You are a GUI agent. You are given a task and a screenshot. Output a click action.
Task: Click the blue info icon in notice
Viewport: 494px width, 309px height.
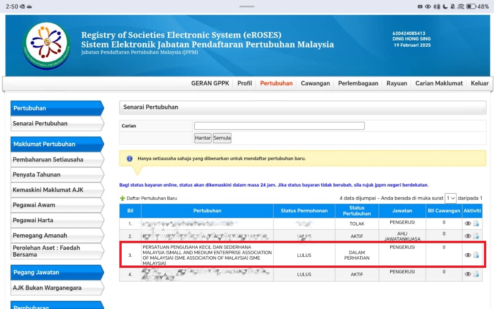coord(129,158)
